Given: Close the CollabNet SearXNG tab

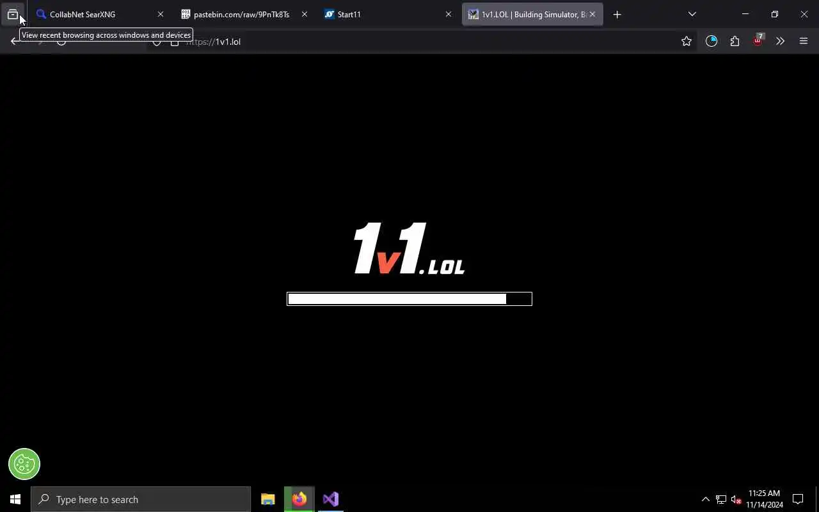Looking at the screenshot, I should (x=161, y=14).
